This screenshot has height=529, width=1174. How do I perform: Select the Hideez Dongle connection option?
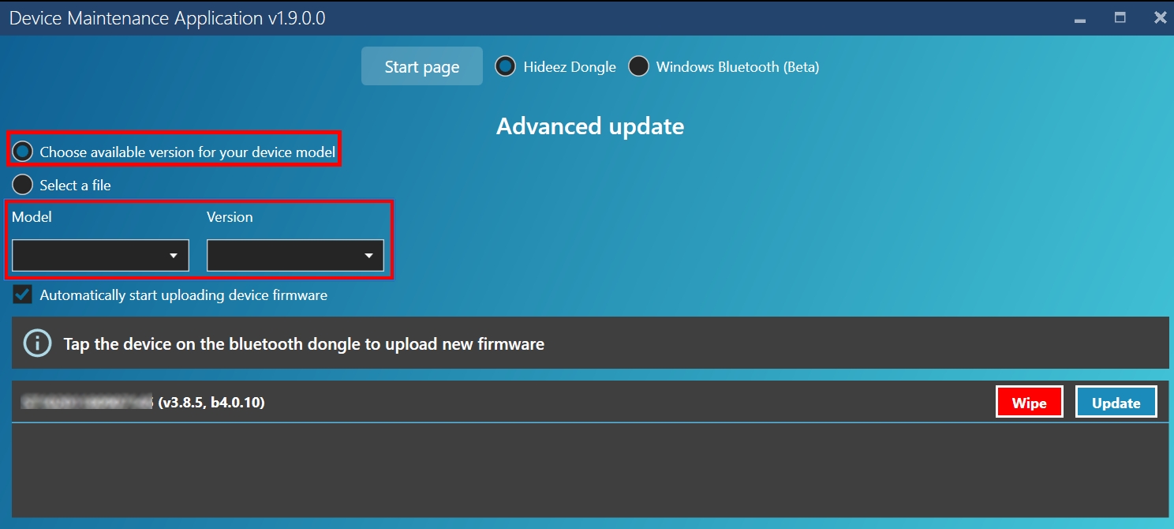click(x=506, y=67)
